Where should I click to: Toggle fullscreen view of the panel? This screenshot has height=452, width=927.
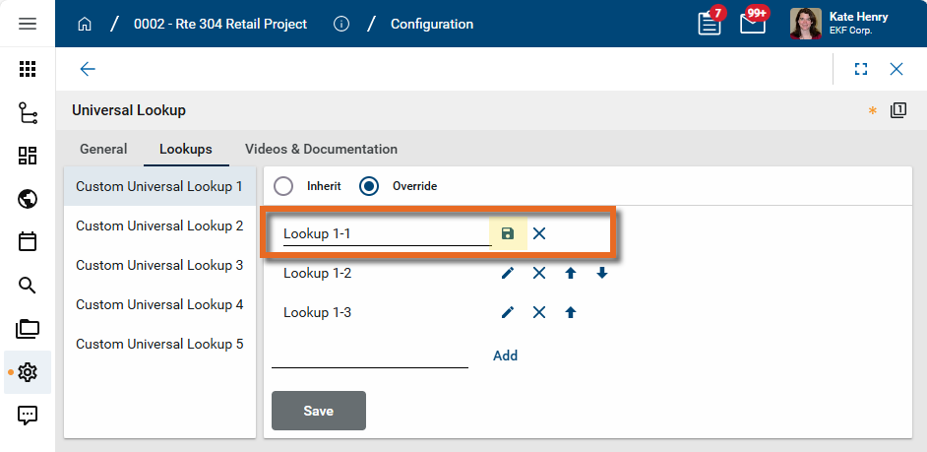[861, 69]
